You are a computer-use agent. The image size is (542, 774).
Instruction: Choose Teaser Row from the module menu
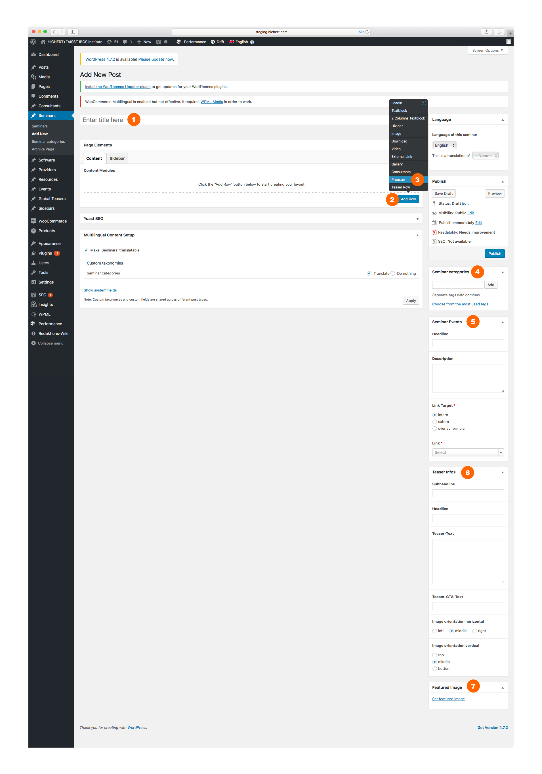408,187
